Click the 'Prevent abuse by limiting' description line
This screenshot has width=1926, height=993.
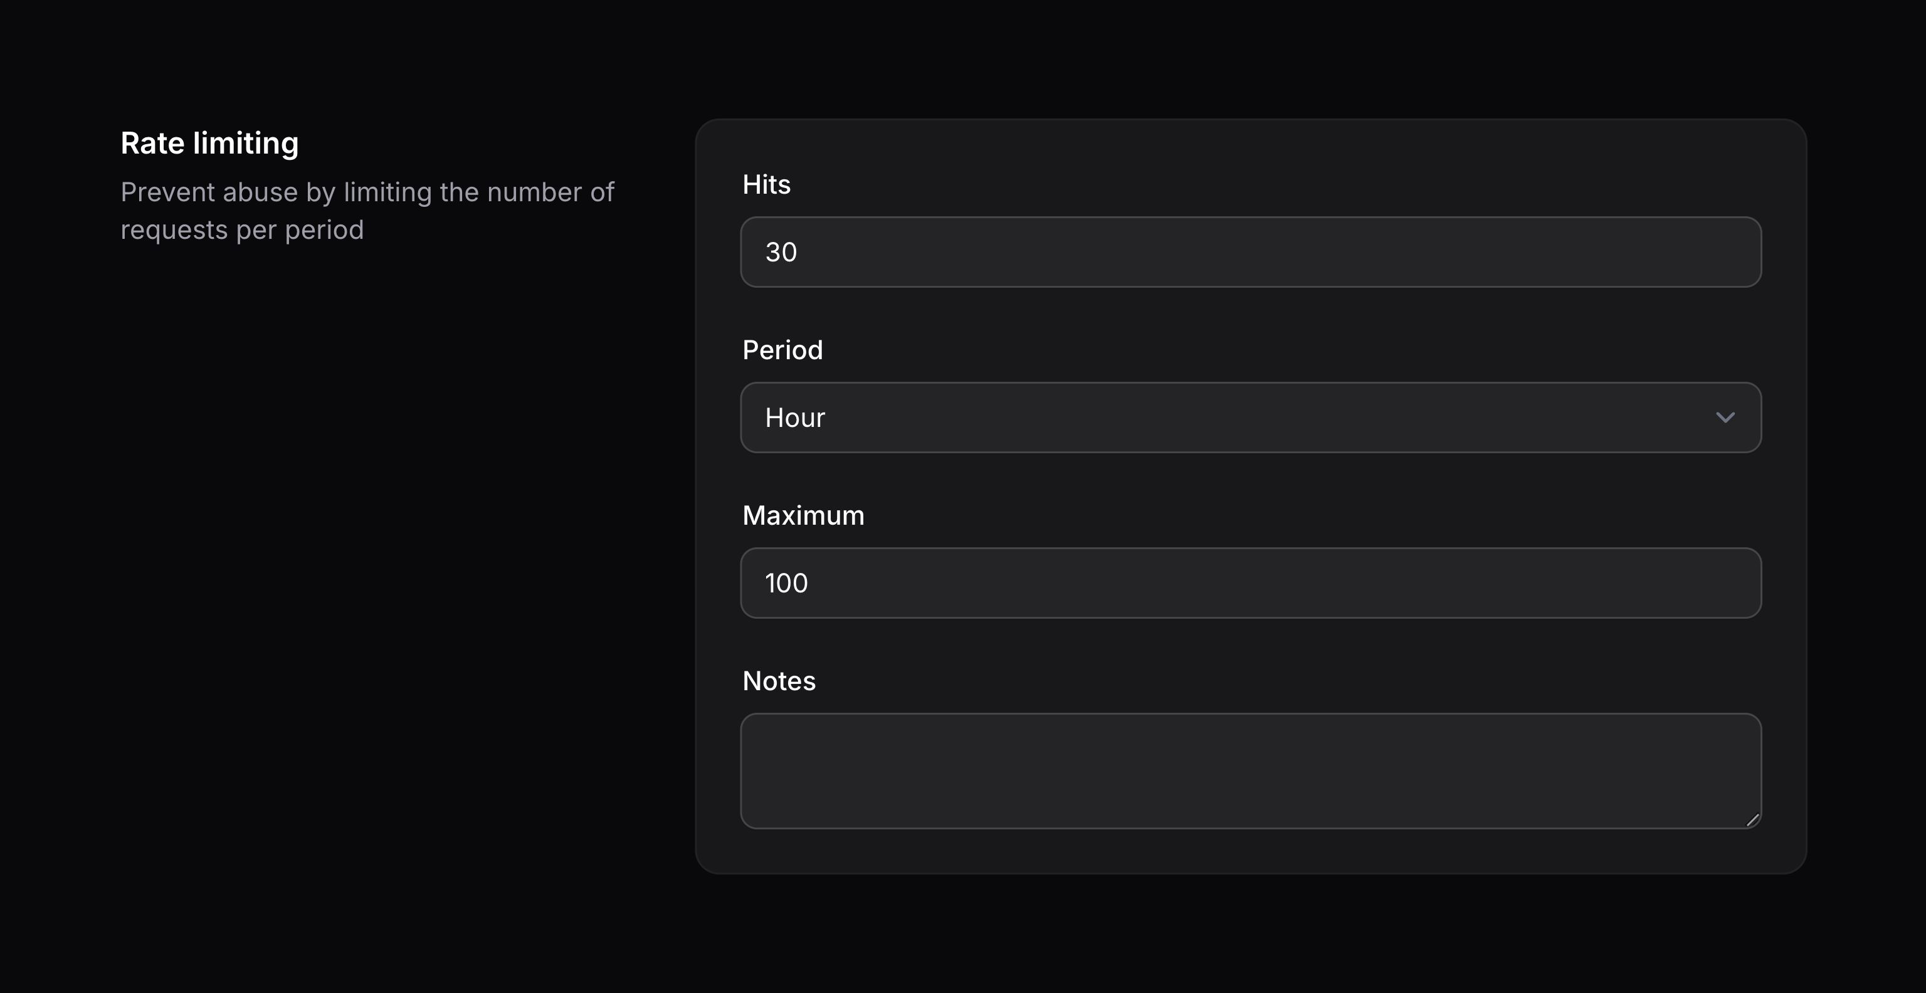click(x=367, y=193)
